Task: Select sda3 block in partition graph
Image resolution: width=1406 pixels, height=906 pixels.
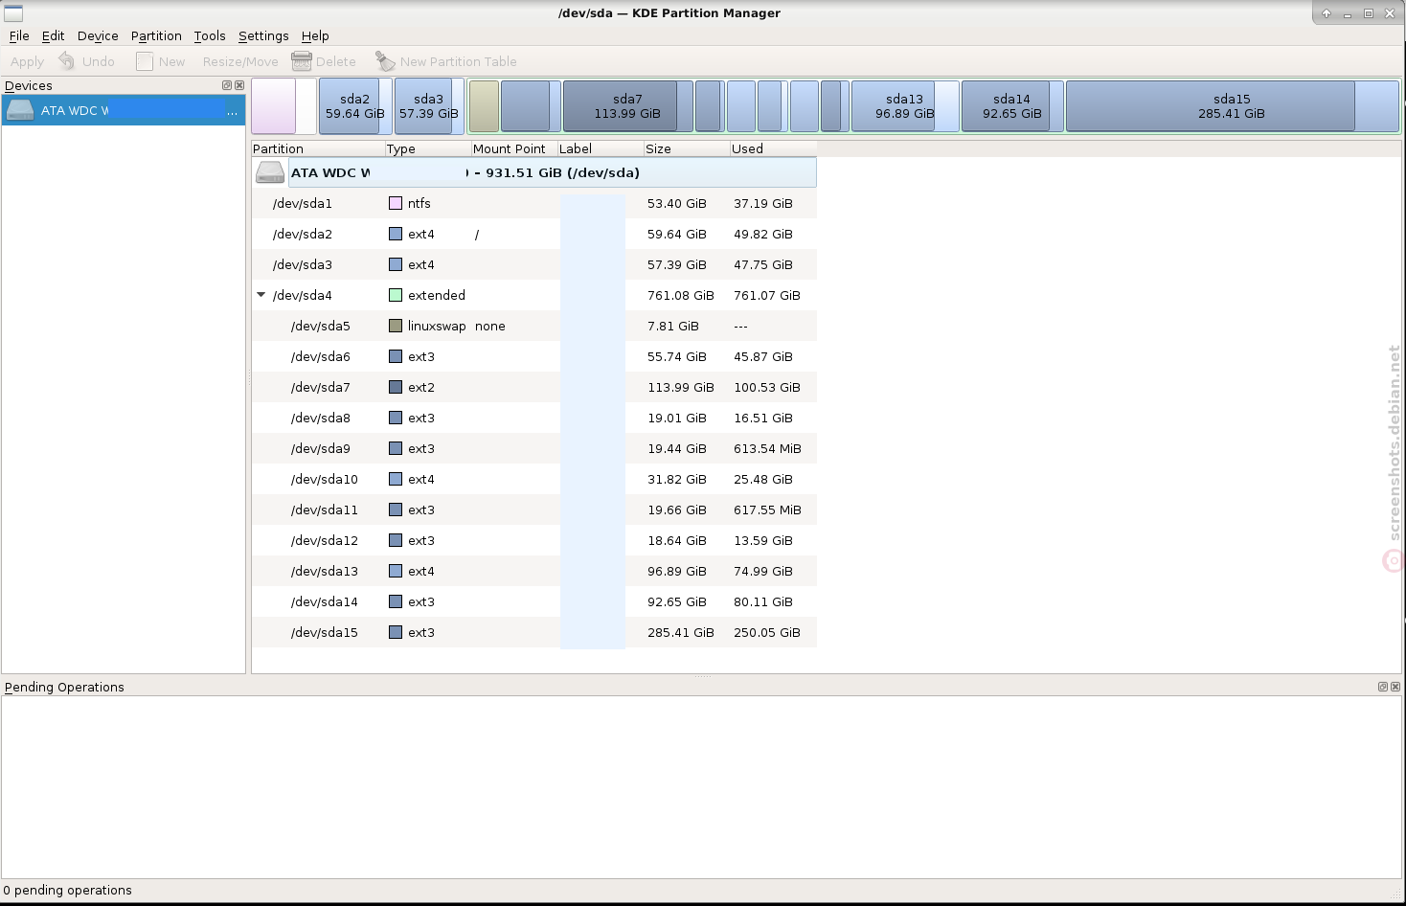Action: [x=428, y=105]
